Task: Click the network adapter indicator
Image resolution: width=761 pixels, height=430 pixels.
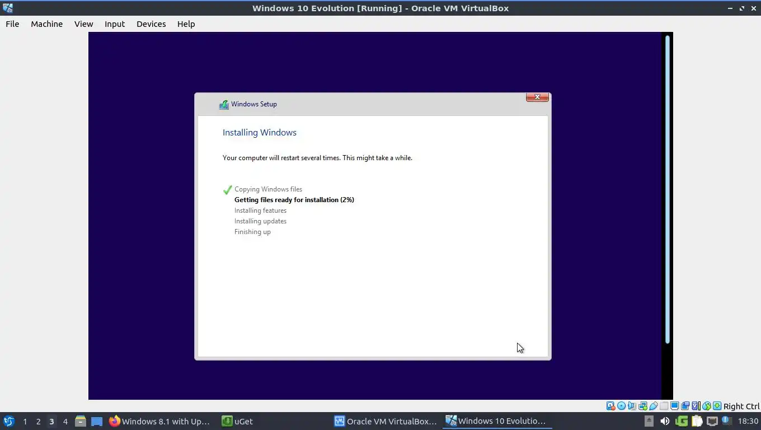Action: (642, 406)
